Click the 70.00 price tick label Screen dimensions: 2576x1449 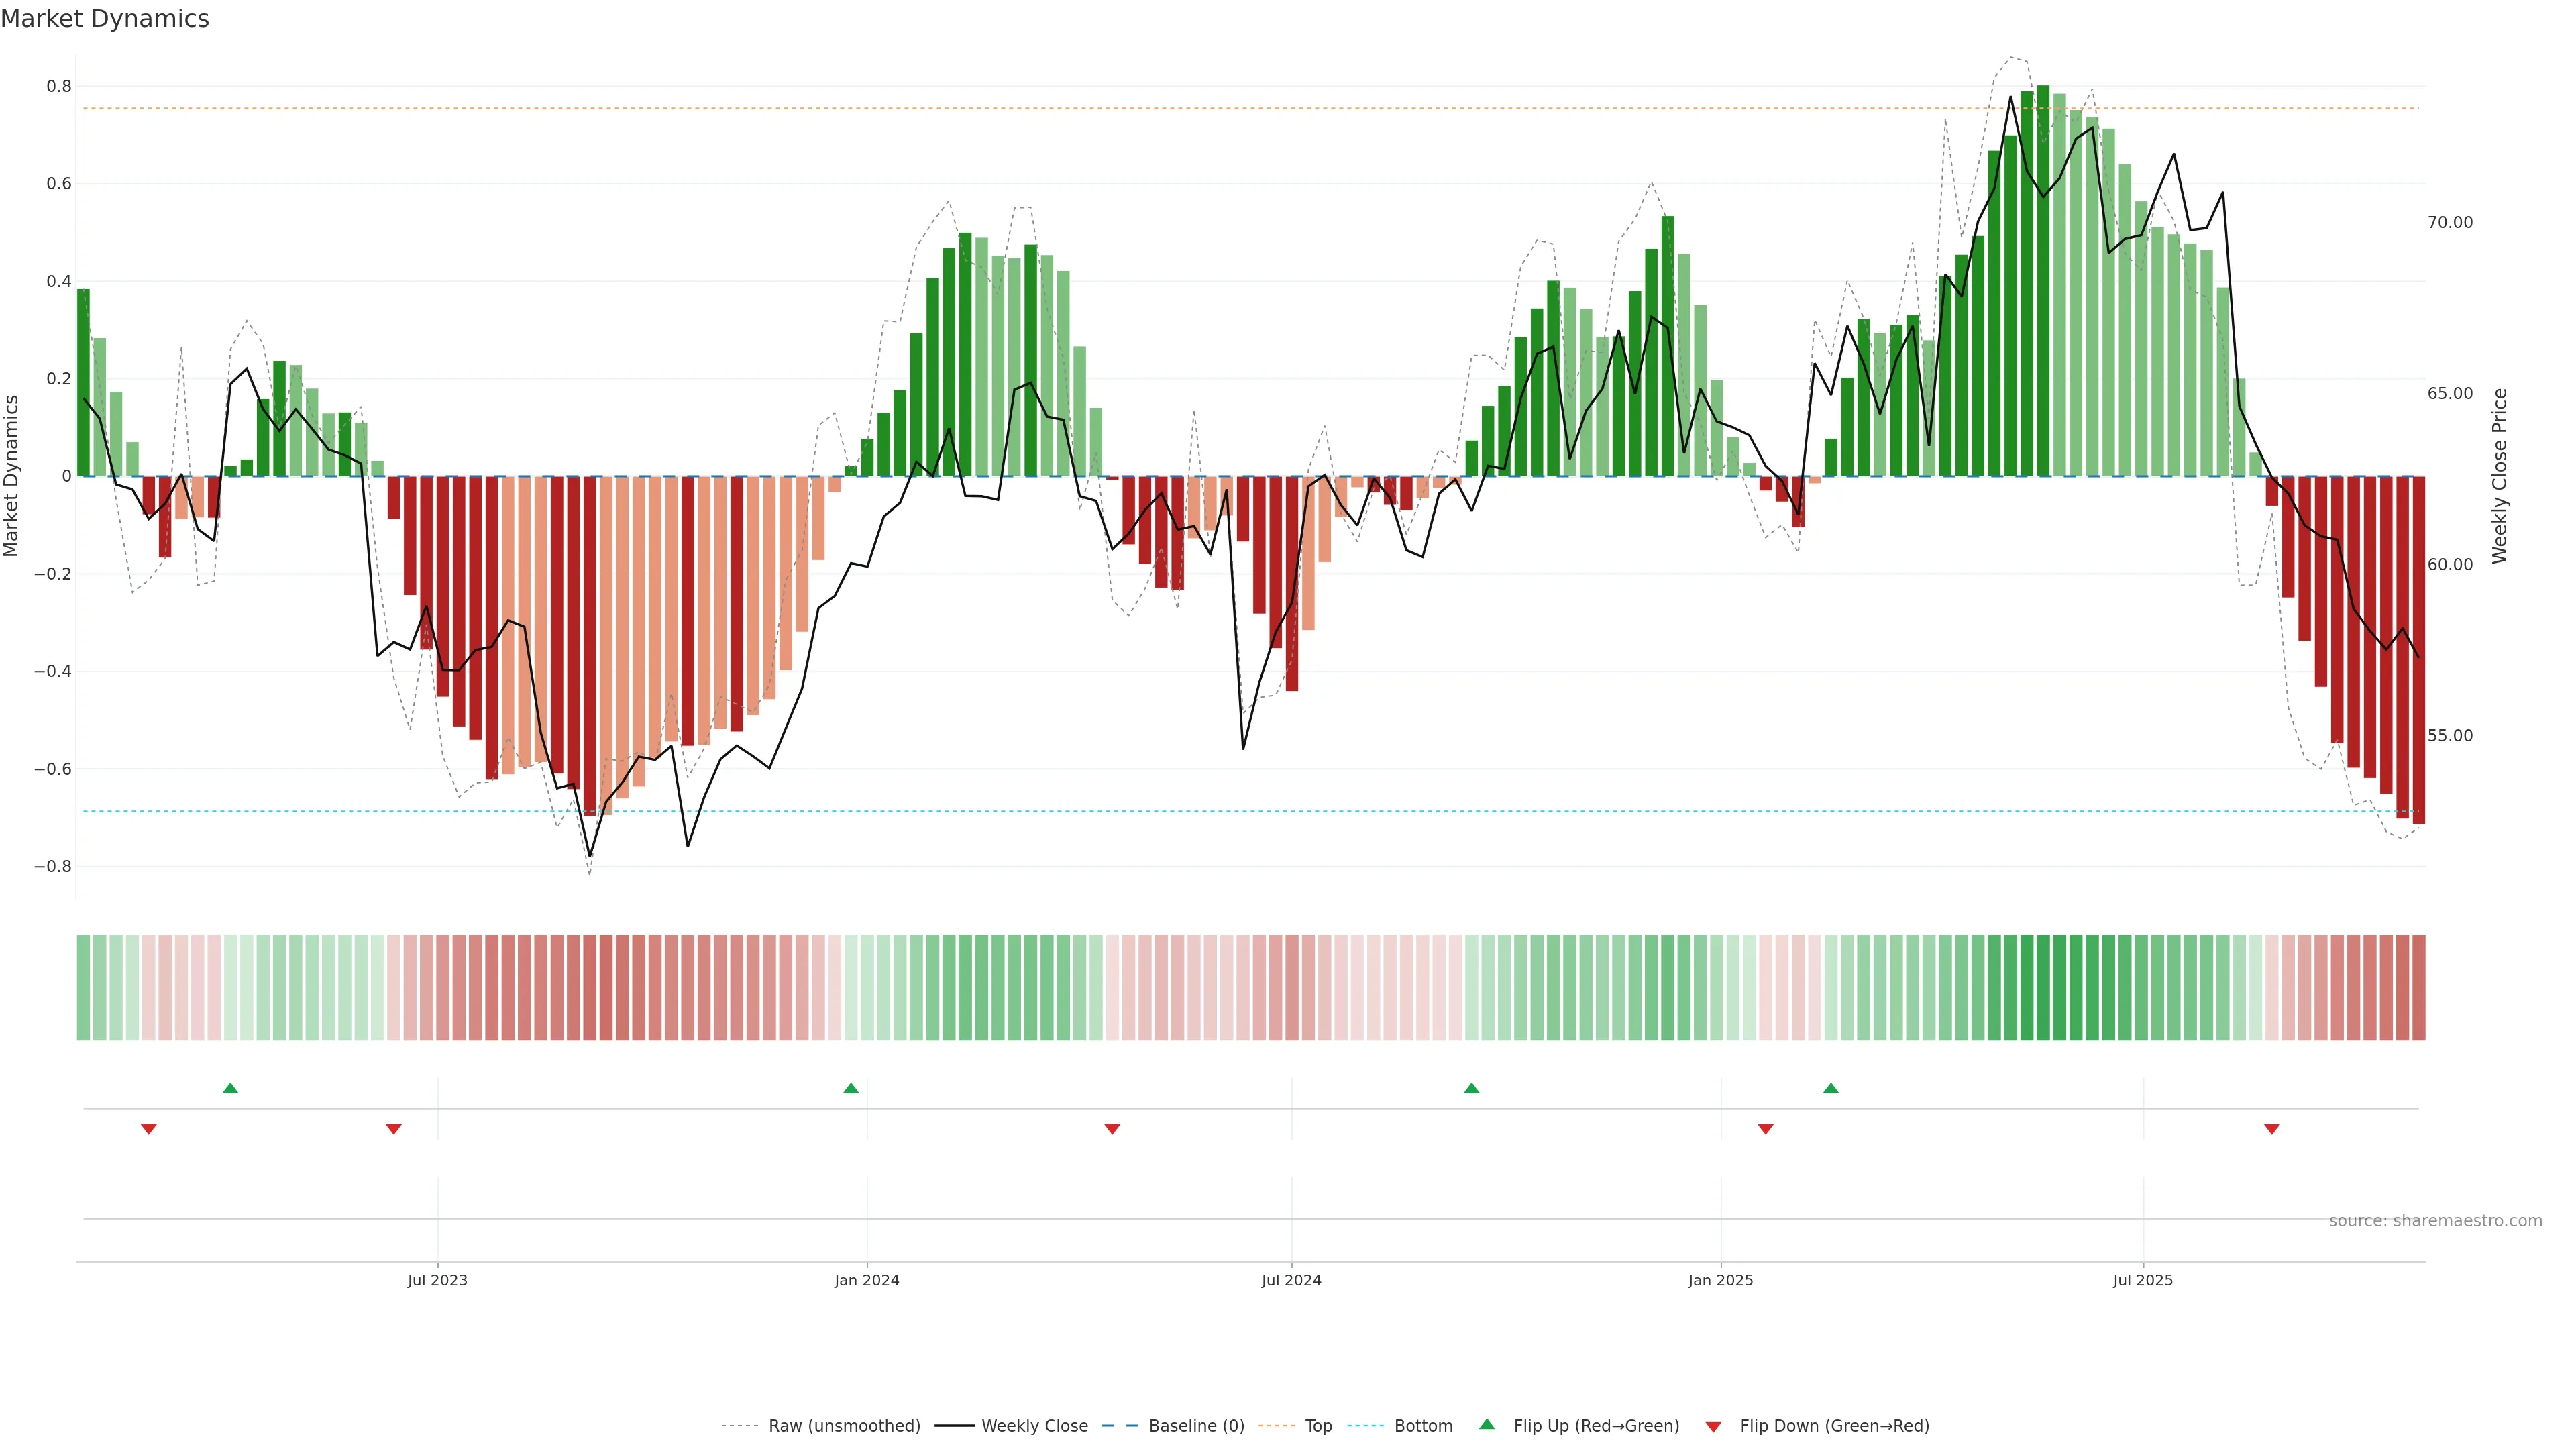tap(2450, 222)
